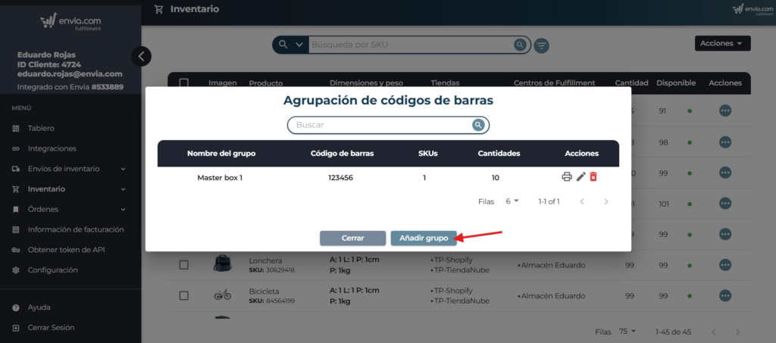The width and height of the screenshot is (776, 343).
Task: Go to Integraciones in the sidebar
Action: [52, 148]
